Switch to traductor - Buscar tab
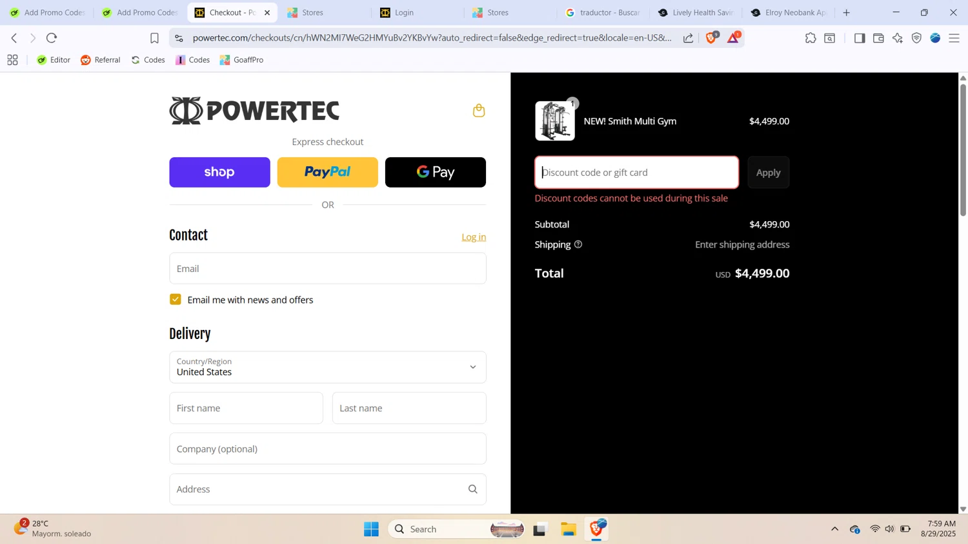Viewport: 968px width, 544px height. 603,12
